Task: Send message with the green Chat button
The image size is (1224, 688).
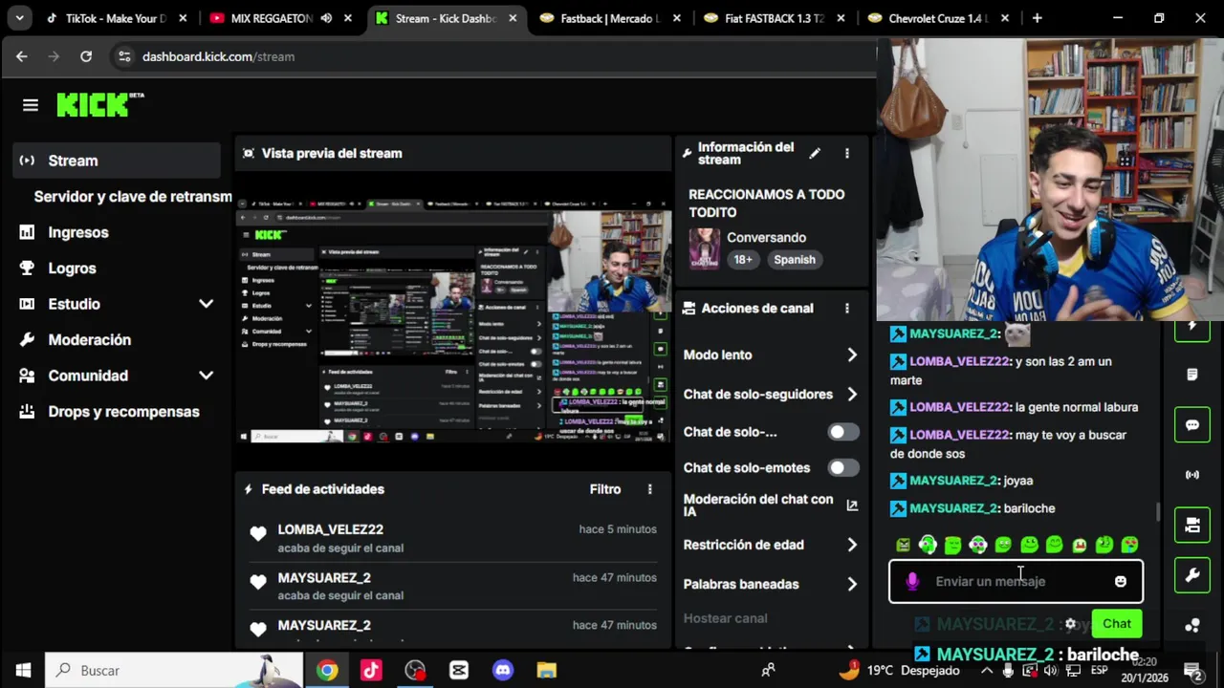Action: point(1116,624)
